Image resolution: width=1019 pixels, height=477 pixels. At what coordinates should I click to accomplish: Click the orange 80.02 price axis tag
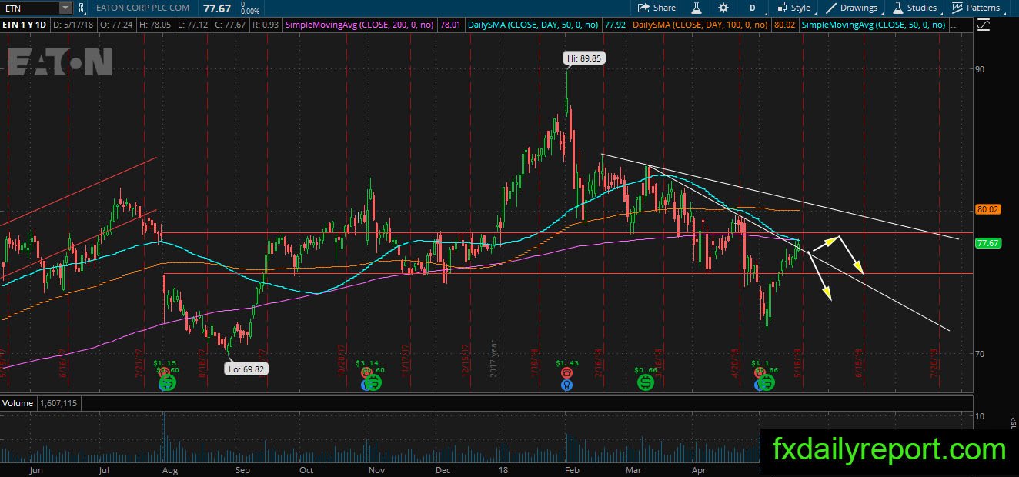click(987, 208)
